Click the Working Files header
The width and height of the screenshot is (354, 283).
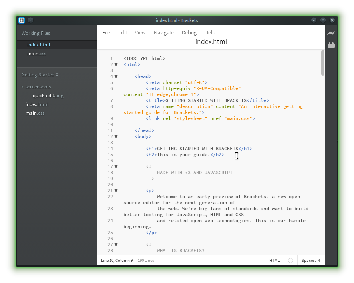click(36, 33)
